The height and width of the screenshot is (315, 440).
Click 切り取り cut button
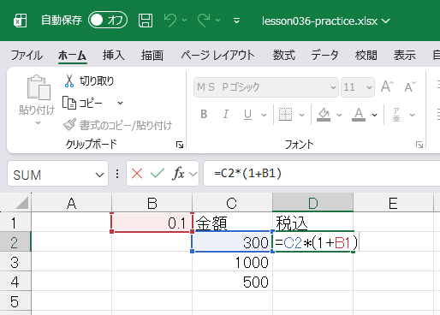click(x=88, y=81)
